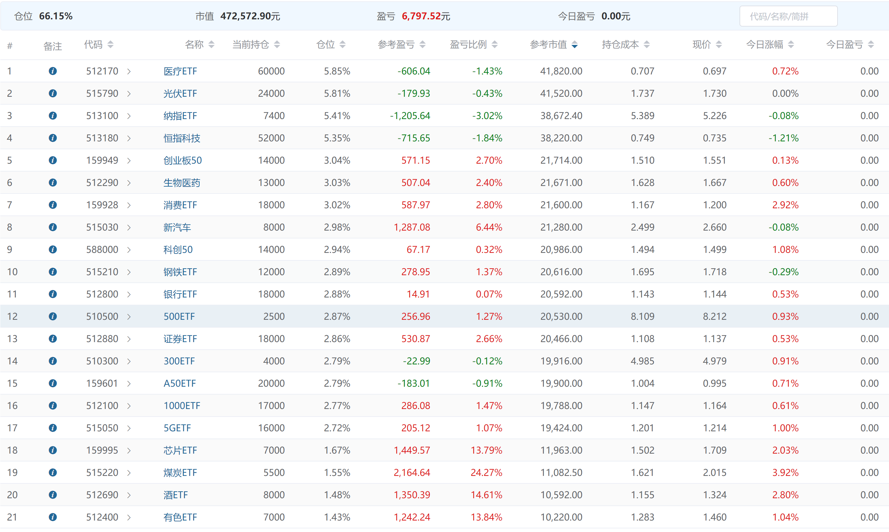889x532 pixels.
Task: Open the 酒ETF fund link
Action: (175, 495)
